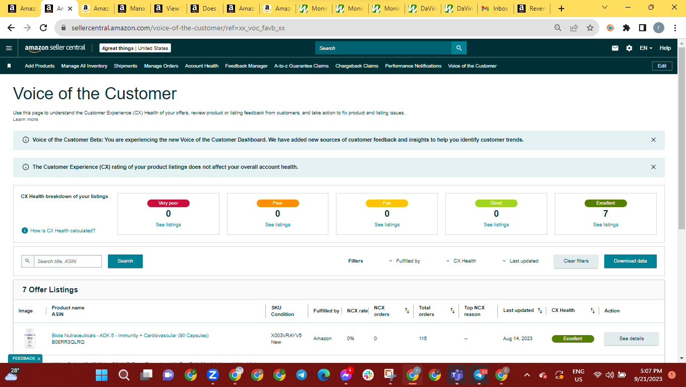The width and height of the screenshot is (686, 387).
Task: Dismiss the Voice of the Customer Beta banner
Action: (x=654, y=140)
